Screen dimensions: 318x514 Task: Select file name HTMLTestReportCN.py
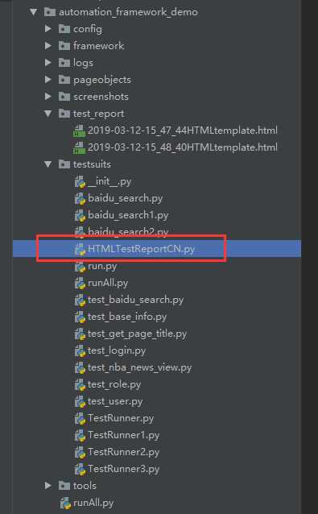click(141, 249)
